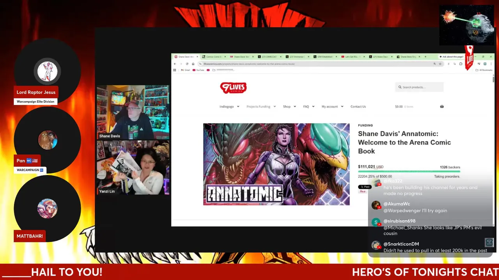Reload the page in the browser
This screenshot has width=499, height=280.
[187, 64]
